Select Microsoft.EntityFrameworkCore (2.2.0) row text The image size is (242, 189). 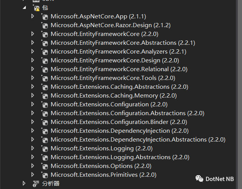[104, 34]
